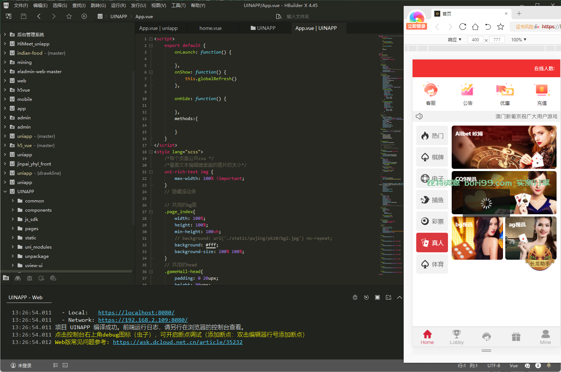Fold the onShow function at line 6
This screenshot has width=561, height=372.
[x=151, y=72]
